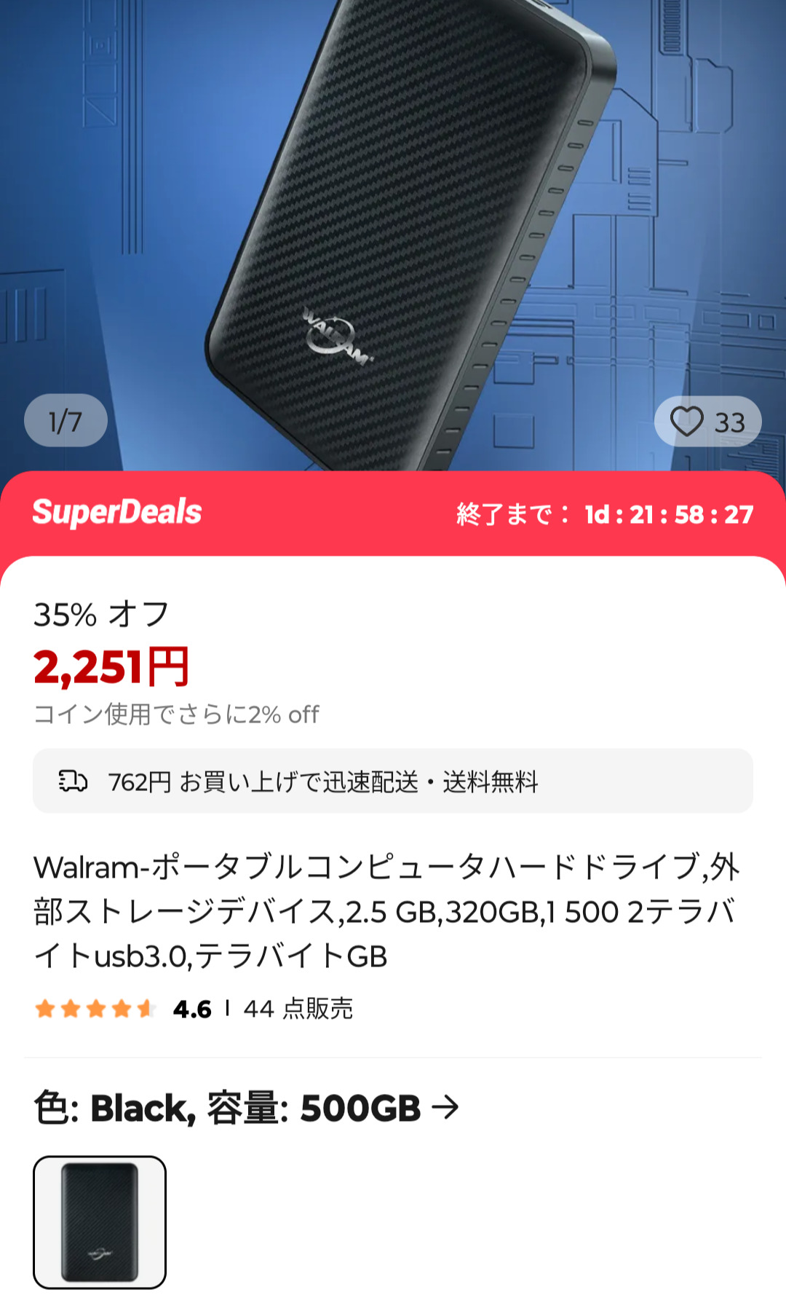Open the Walram product title
The width and height of the screenshot is (786, 1295).
[386, 911]
